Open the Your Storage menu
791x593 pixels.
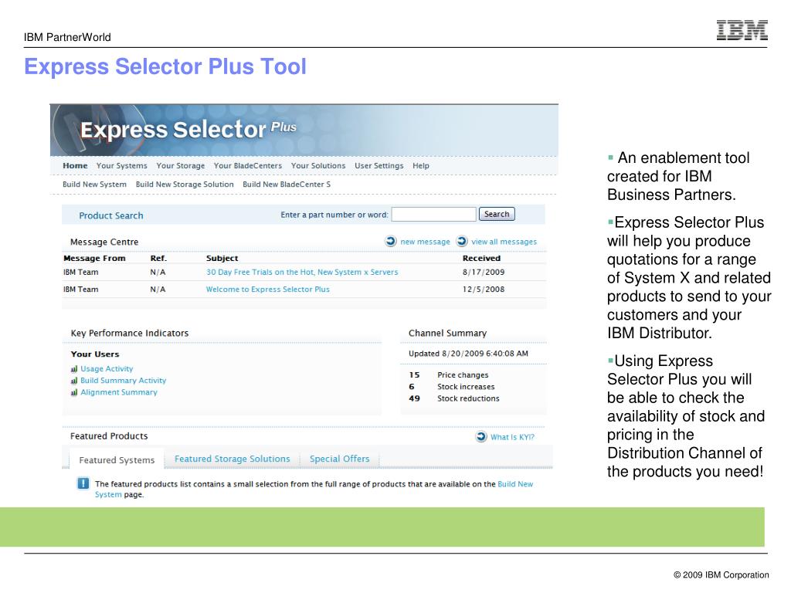pos(181,166)
